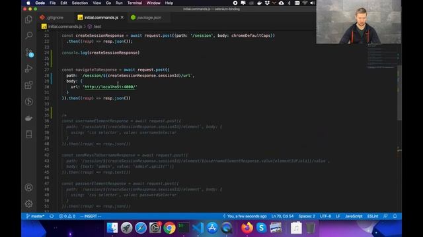
Task: Open the View menu
Action: 97,3
